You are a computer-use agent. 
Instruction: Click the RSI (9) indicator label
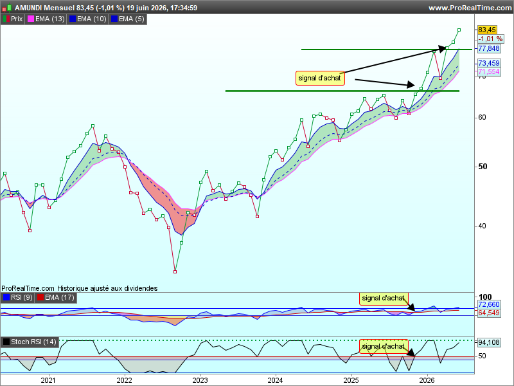(x=22, y=297)
